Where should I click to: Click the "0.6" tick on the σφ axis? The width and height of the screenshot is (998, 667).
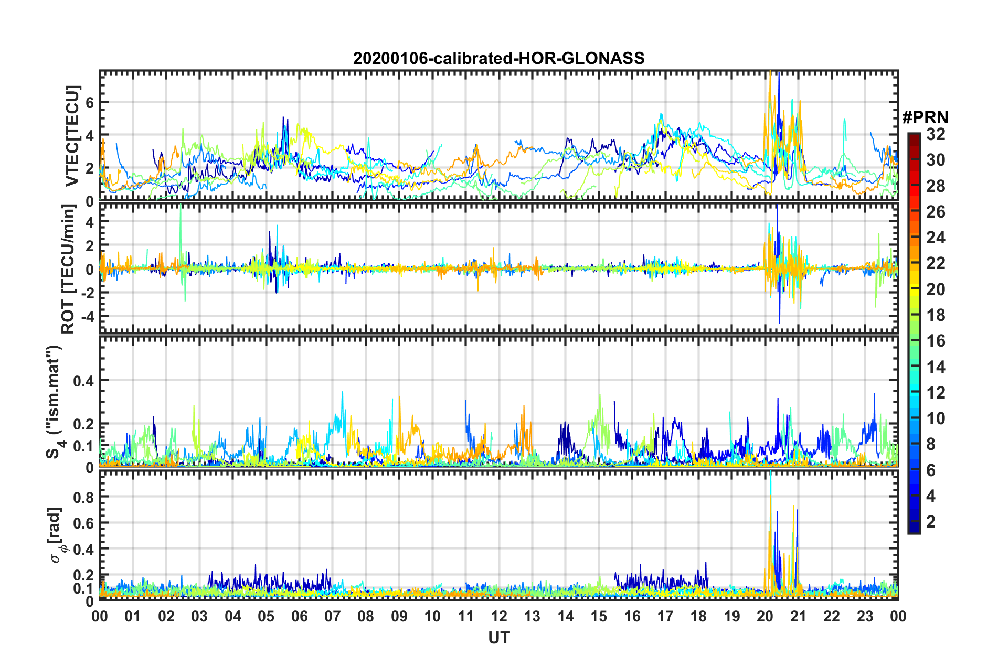(x=83, y=523)
